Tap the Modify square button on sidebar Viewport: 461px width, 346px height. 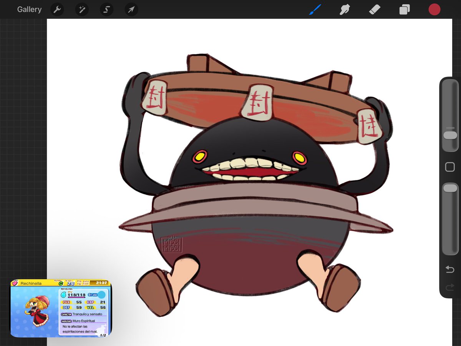pos(450,167)
